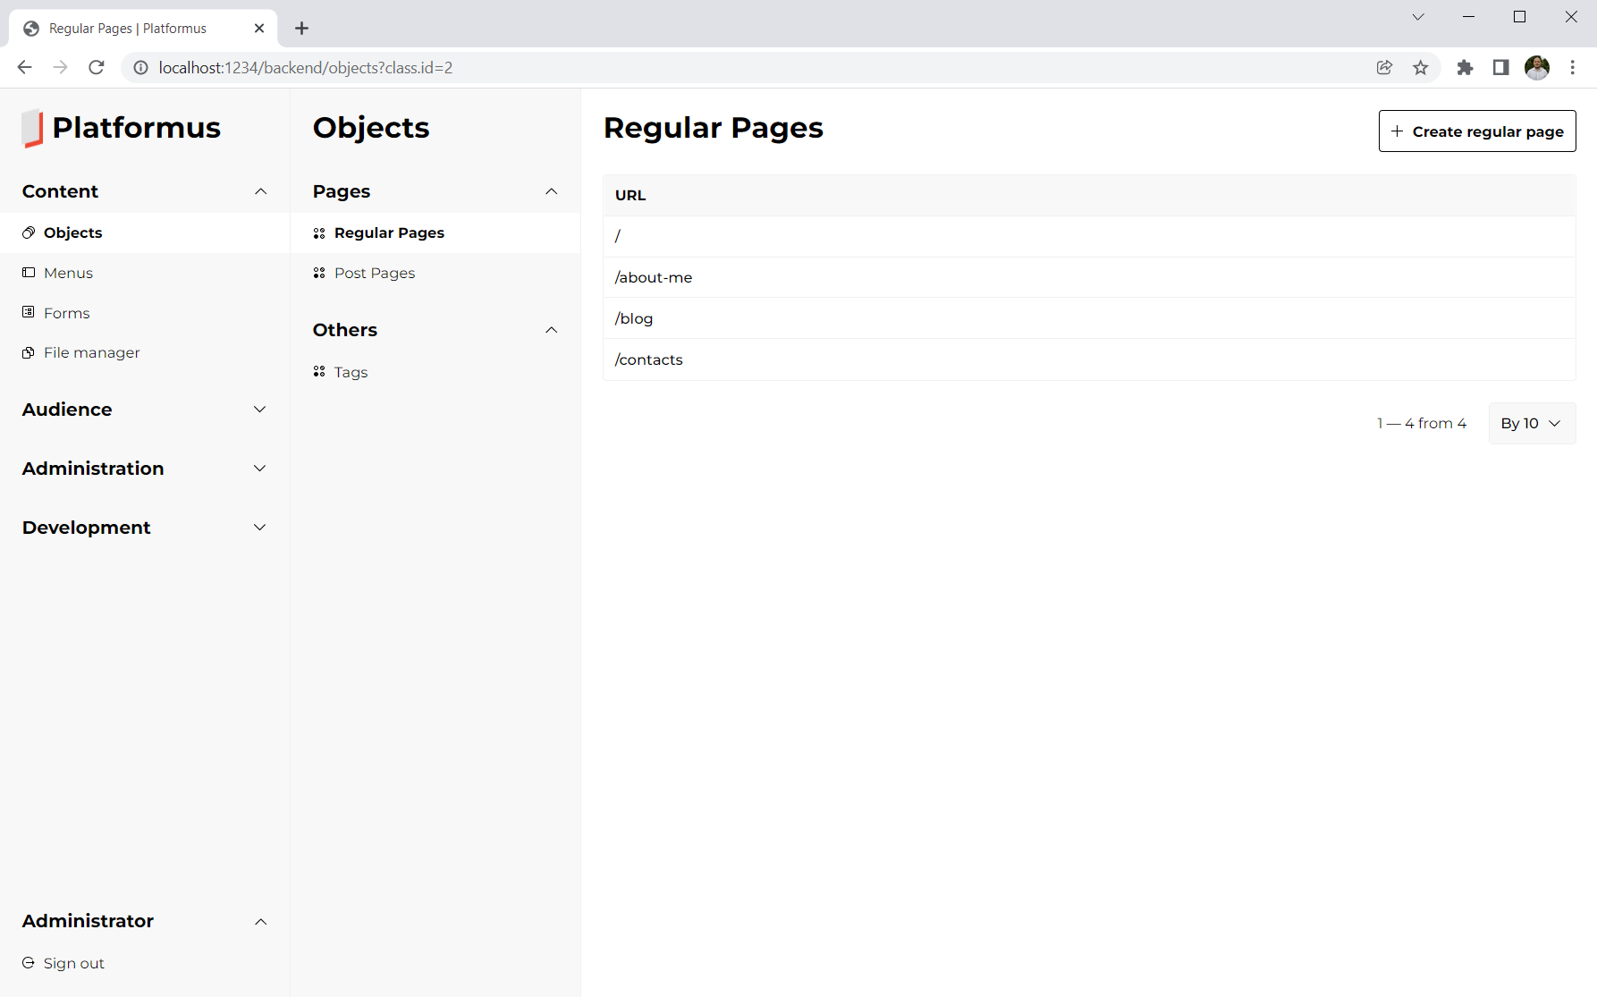This screenshot has width=1597, height=997.
Task: Click the Regular Pages grid icon
Action: click(x=319, y=233)
